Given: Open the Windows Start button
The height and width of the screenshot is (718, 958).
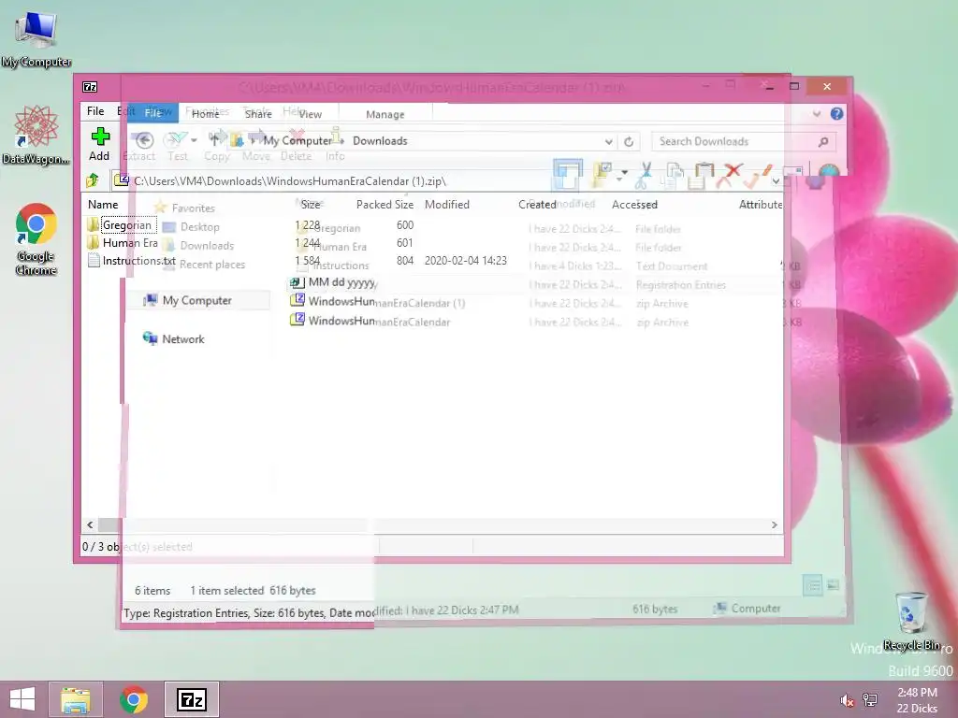Looking at the screenshot, I should tap(22, 699).
